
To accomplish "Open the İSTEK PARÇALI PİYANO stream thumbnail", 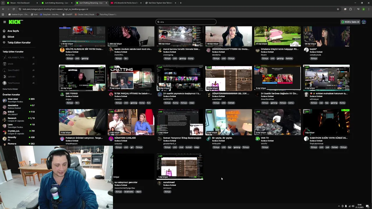I will [131, 78].
